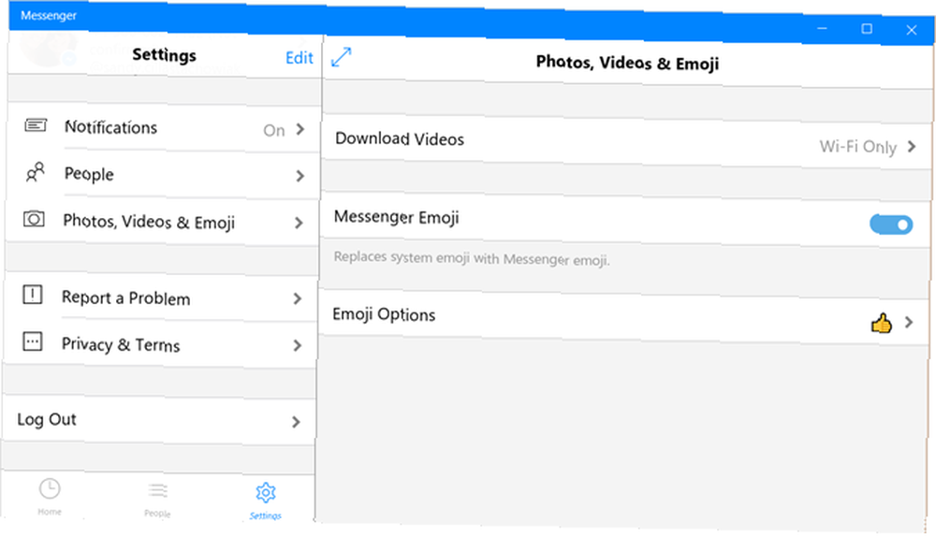Open the Download Videos chevron
This screenshot has height=536, width=936.
click(912, 146)
